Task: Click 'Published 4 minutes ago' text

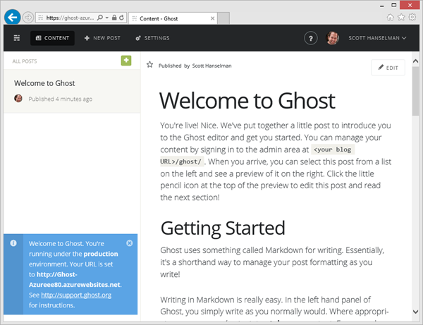Action: point(61,99)
